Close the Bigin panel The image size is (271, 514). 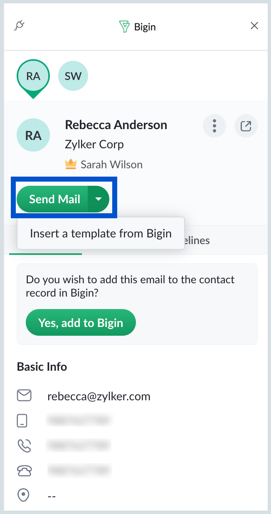254,26
